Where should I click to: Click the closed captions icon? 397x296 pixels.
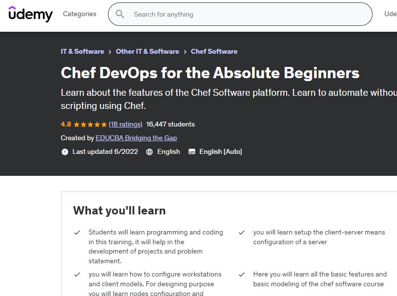[192, 152]
